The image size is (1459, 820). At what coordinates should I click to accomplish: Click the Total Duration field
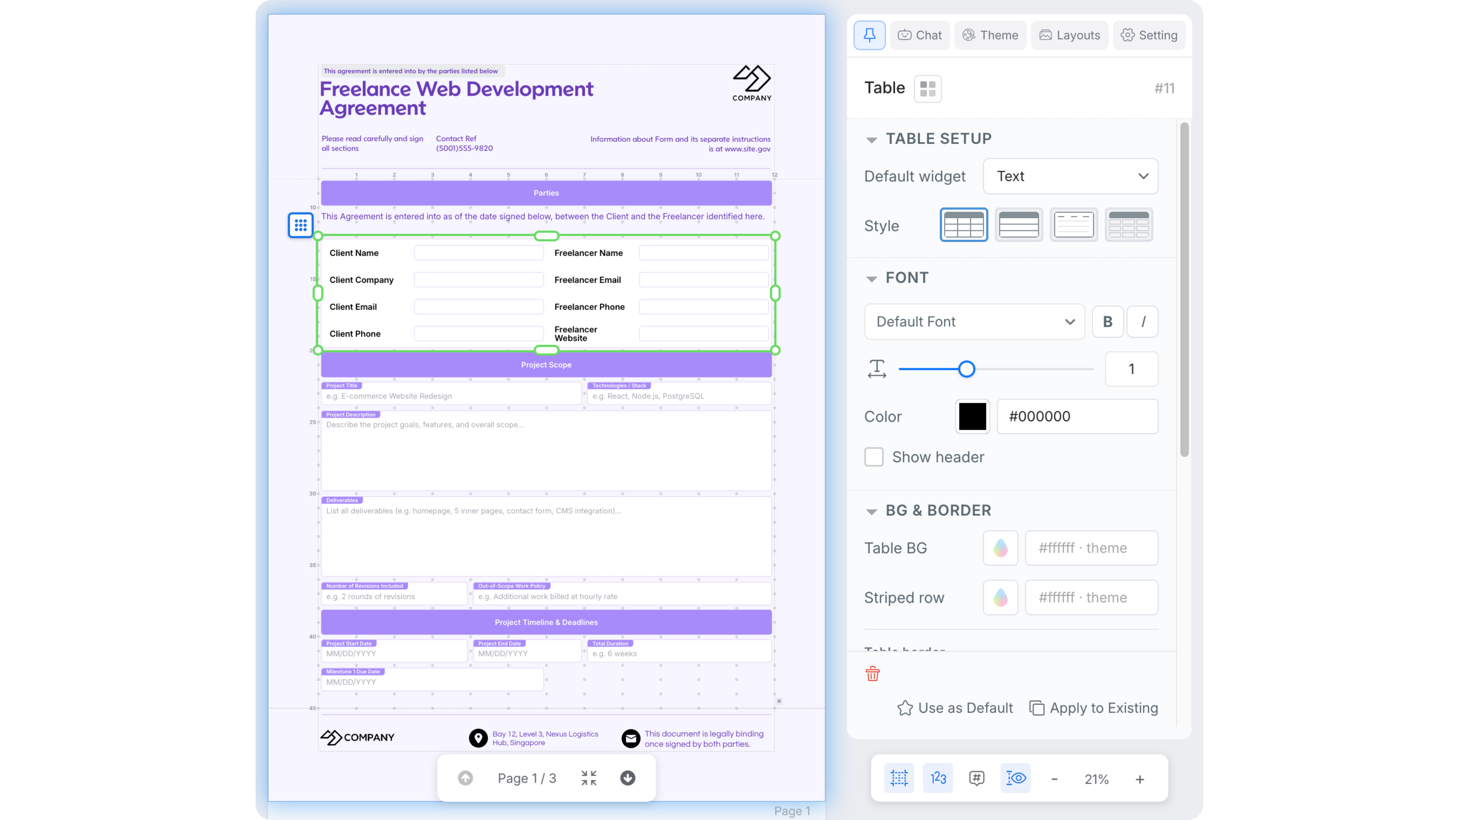click(x=679, y=651)
